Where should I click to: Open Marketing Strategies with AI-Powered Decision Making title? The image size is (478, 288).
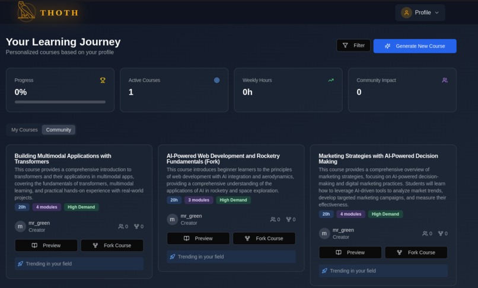click(x=378, y=159)
